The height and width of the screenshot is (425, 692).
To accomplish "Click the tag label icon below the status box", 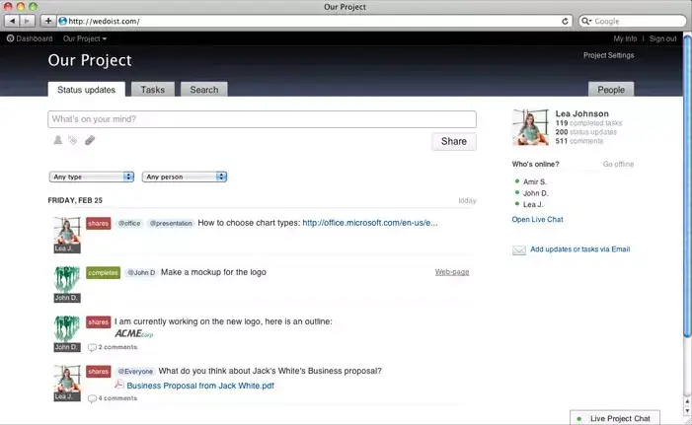I will (73, 140).
